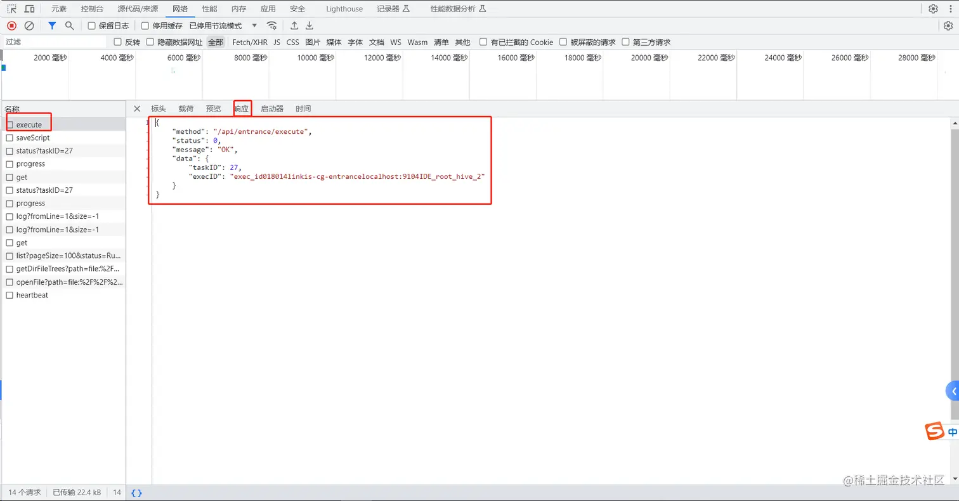This screenshot has width=959, height=501.
Task: Check hide data URLs checkbox
Action: coord(150,42)
